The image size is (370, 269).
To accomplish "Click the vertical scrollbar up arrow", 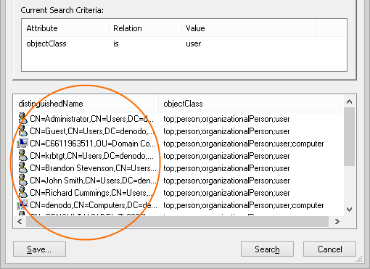I will (349, 102).
